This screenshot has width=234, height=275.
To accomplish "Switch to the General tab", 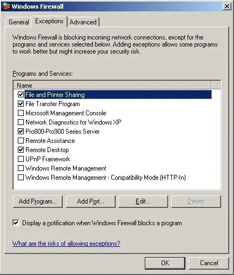I will 18,22.
